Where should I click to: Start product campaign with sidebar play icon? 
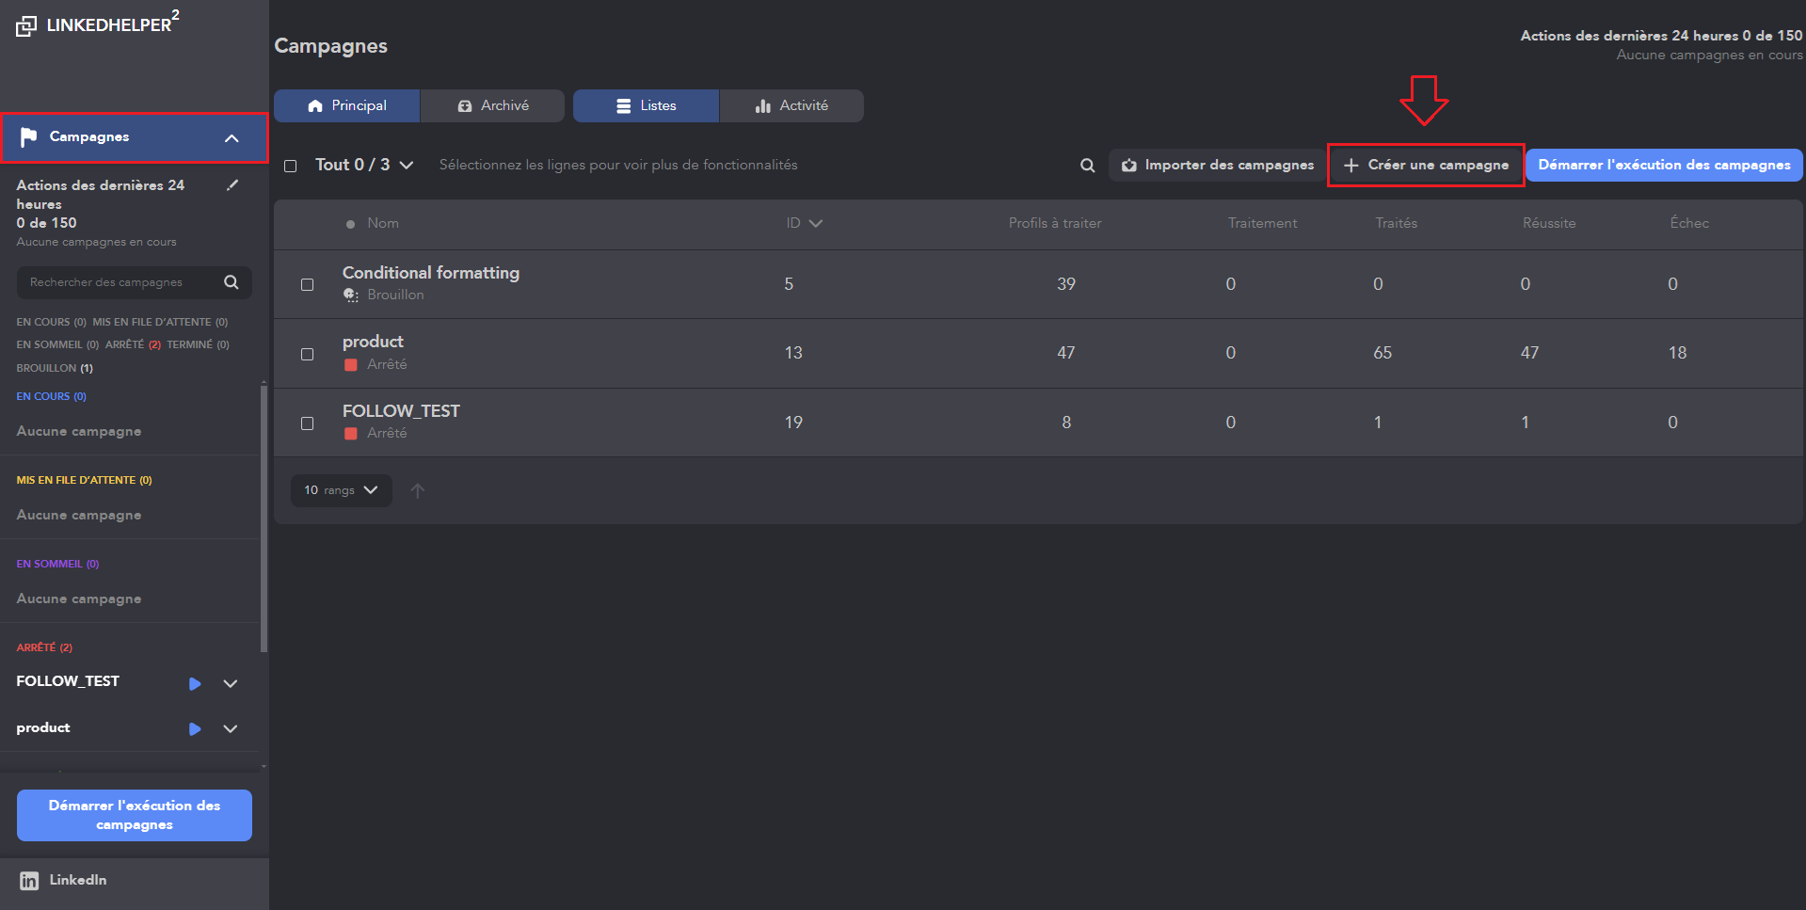click(x=195, y=729)
